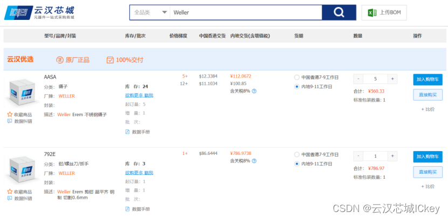Click the 792E quantity input field
Image resolution: width=448 pixels, height=219 pixels.
pyautogui.click(x=375, y=156)
